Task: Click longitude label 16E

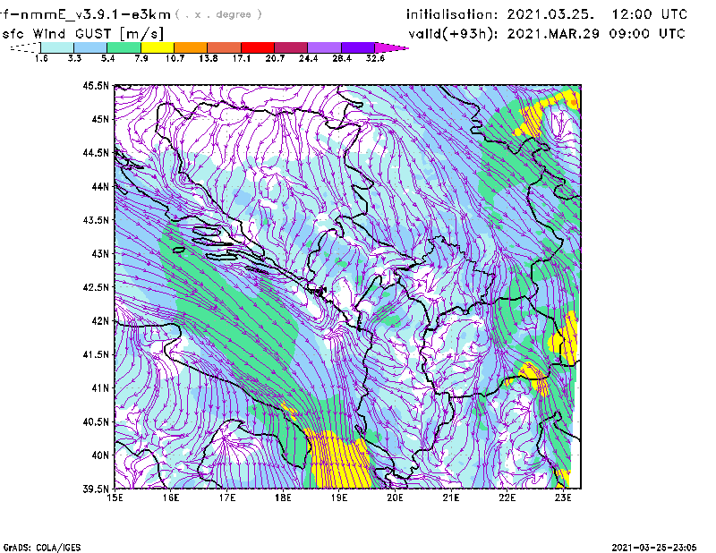Action: coord(171,498)
